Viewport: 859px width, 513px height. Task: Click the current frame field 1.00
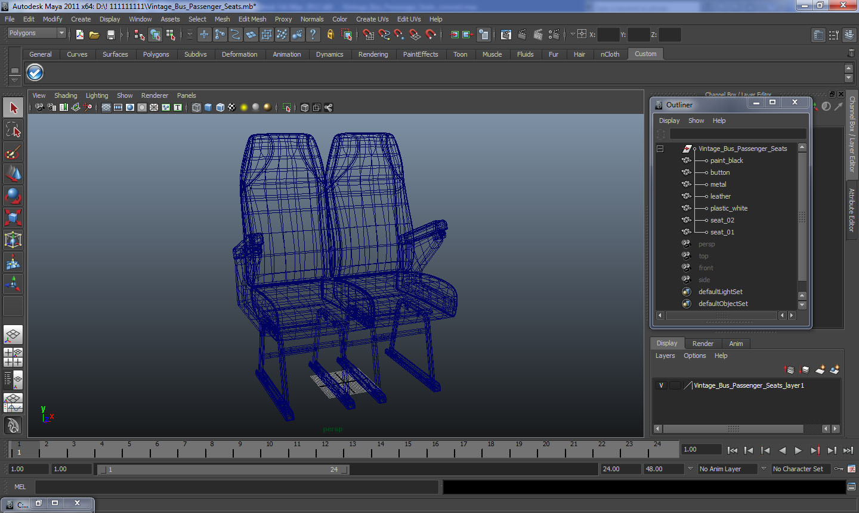point(702,450)
